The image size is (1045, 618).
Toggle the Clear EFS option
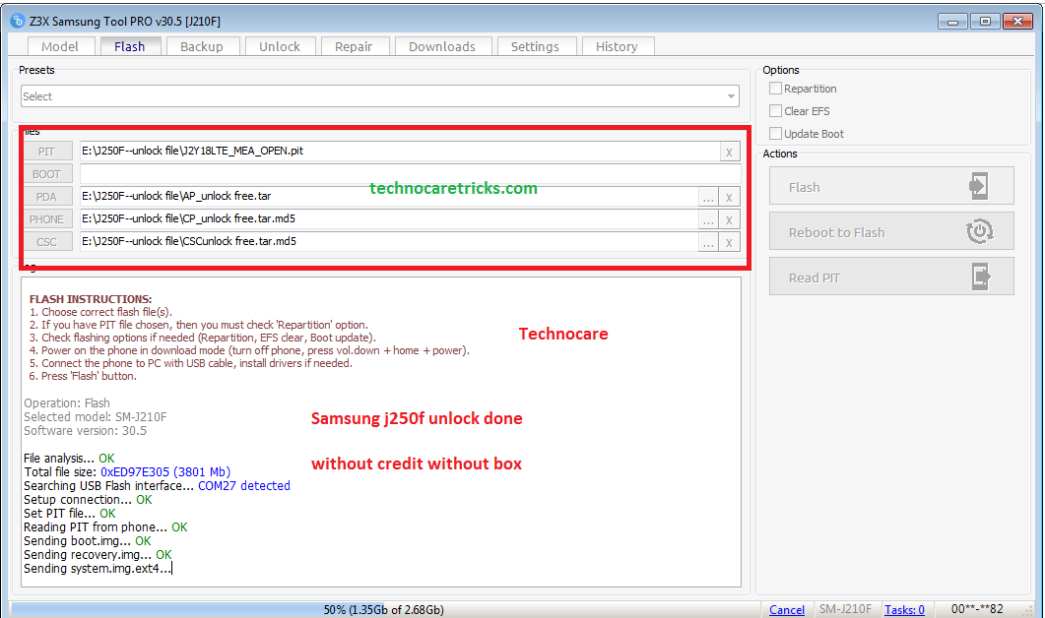[776, 111]
